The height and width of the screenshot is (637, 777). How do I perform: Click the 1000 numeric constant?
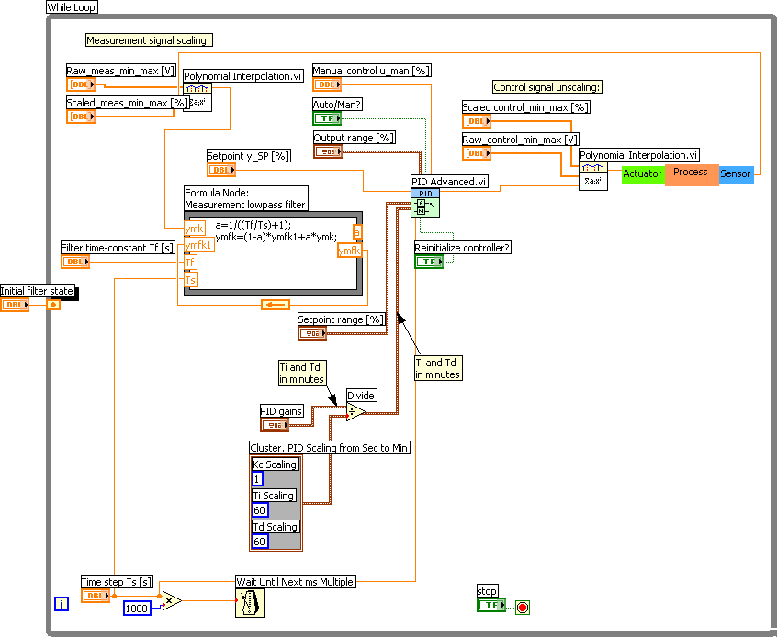(x=137, y=609)
